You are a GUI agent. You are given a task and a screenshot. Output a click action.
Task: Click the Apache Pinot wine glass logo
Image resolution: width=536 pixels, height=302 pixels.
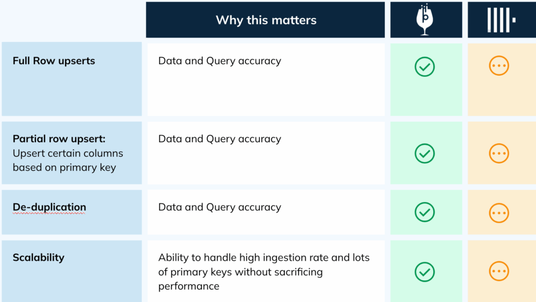(x=426, y=20)
